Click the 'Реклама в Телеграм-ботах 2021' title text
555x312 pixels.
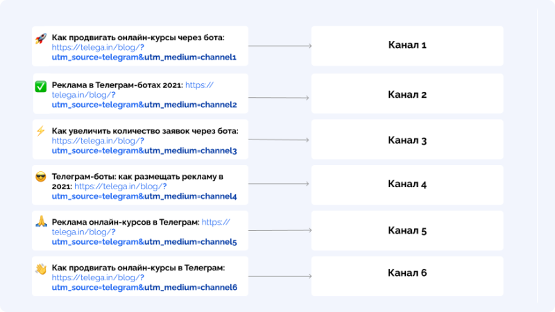[x=117, y=85]
